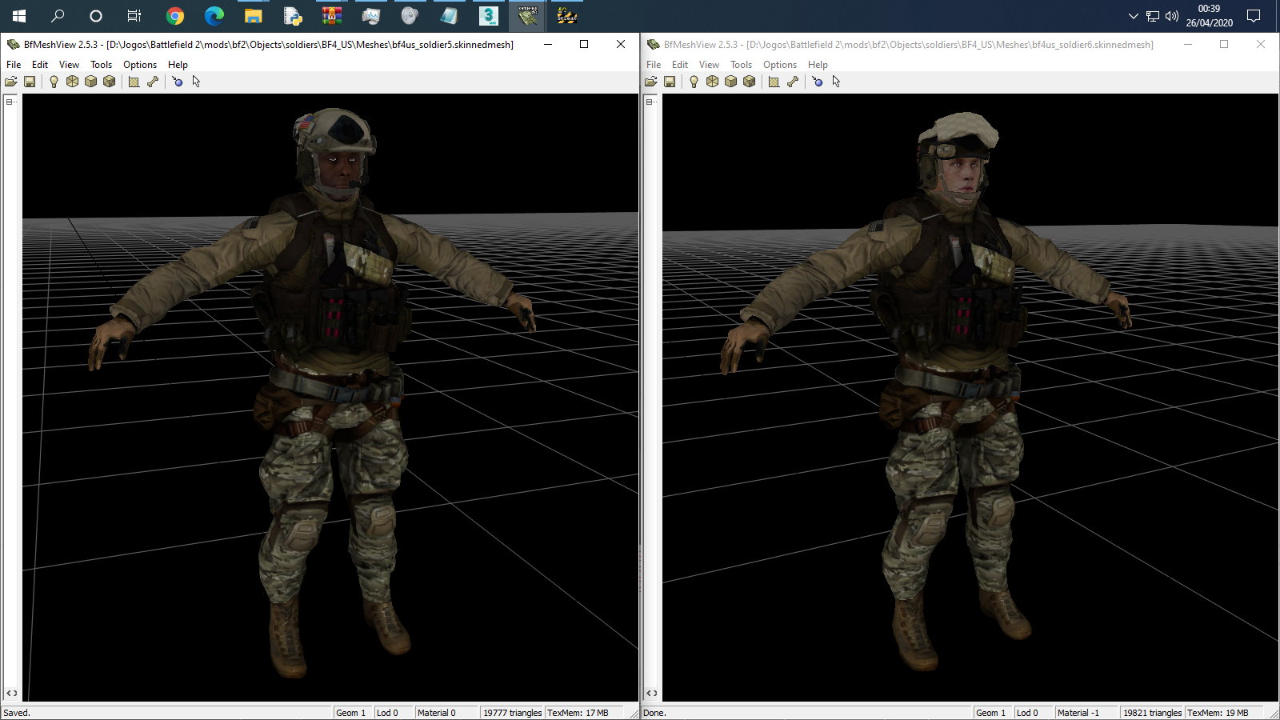Textured cube icon in soldier6 window
1280x720 pixels.
[750, 82]
